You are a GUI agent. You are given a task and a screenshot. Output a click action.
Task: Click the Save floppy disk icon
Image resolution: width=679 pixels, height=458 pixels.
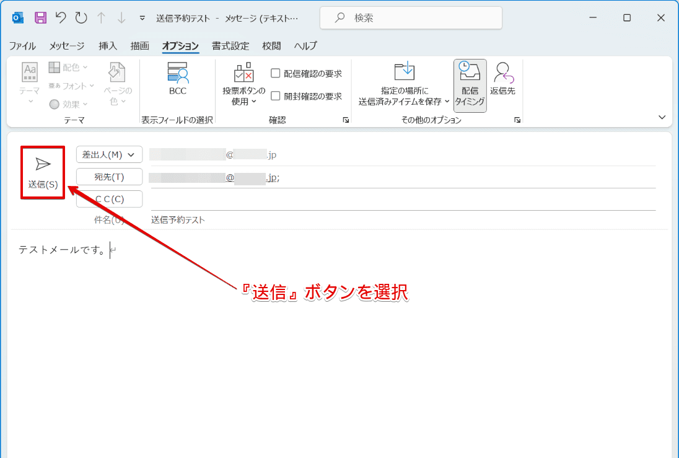click(x=40, y=18)
